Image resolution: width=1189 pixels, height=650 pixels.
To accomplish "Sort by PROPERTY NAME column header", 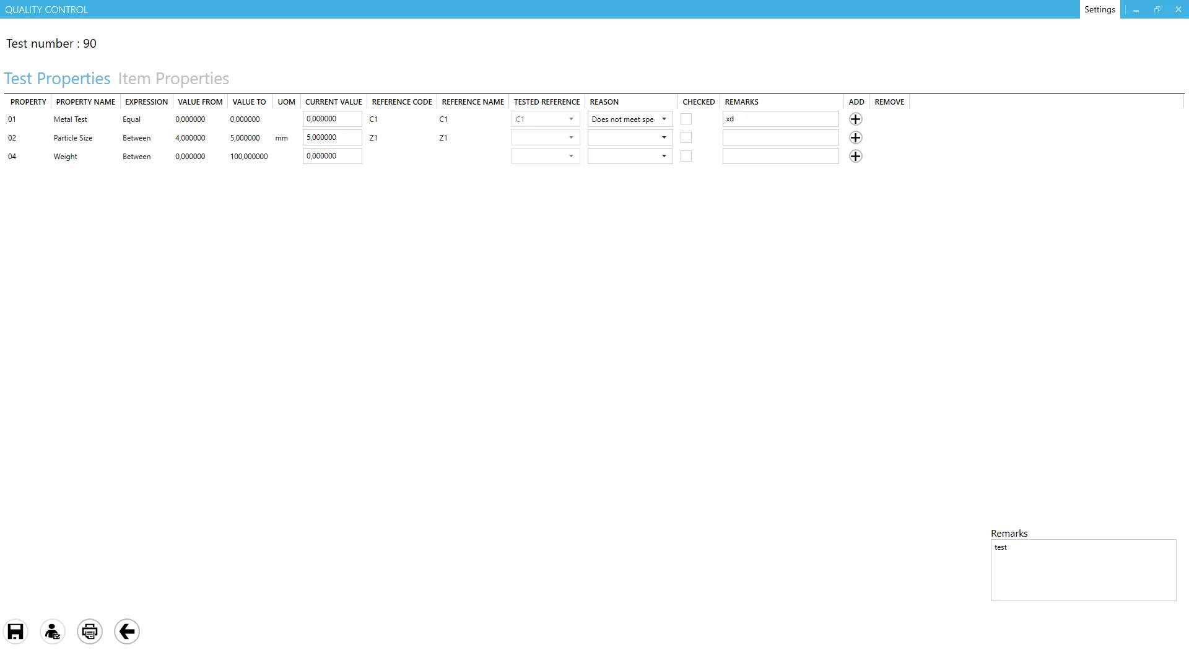I will (x=85, y=102).
